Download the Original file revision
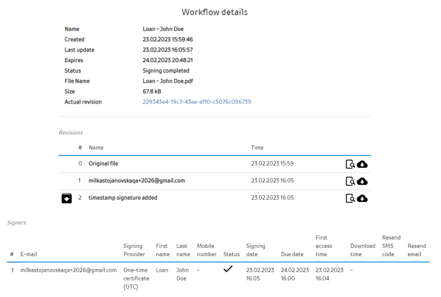441x297 pixels. 362,164
